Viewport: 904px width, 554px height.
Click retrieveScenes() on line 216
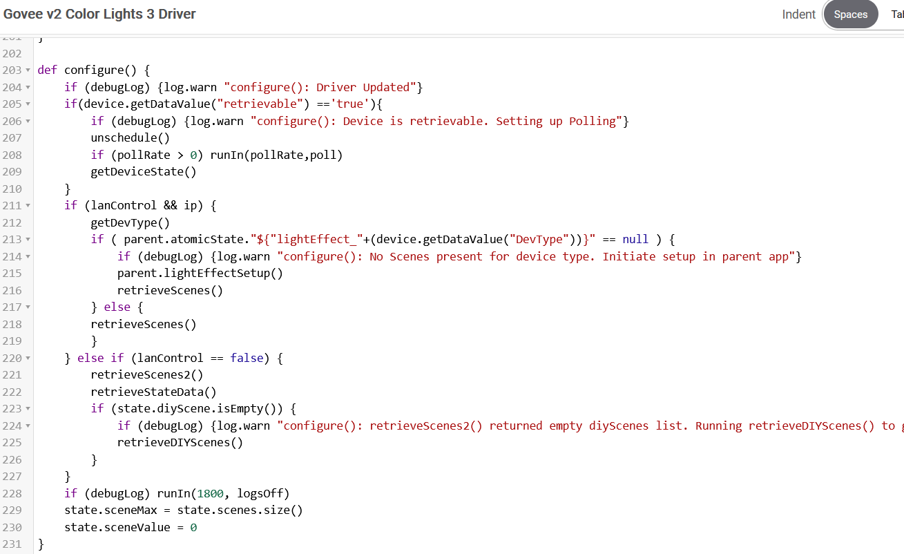[x=171, y=290]
